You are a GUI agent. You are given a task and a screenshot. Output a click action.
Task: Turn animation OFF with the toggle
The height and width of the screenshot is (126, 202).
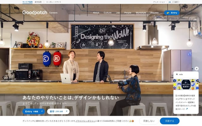click(176, 2)
